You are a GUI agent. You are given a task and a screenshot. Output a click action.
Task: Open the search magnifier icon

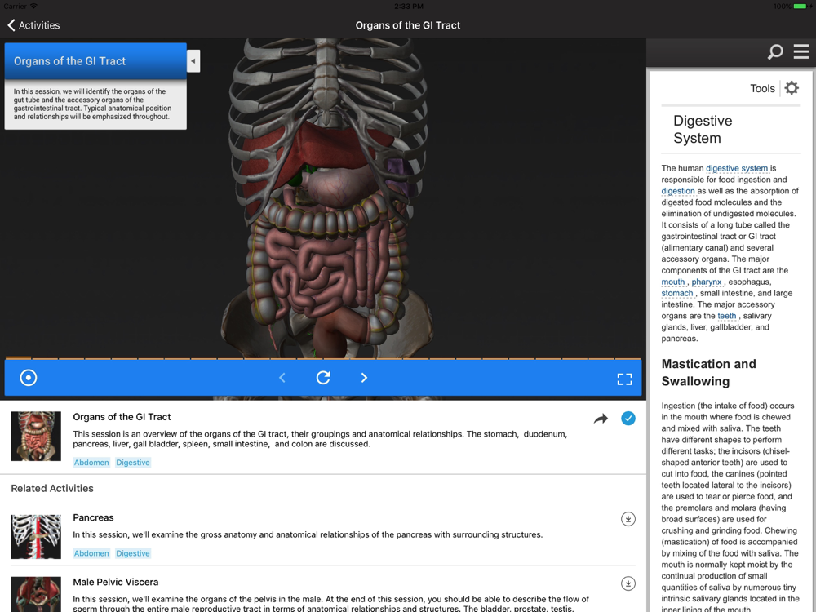775,52
